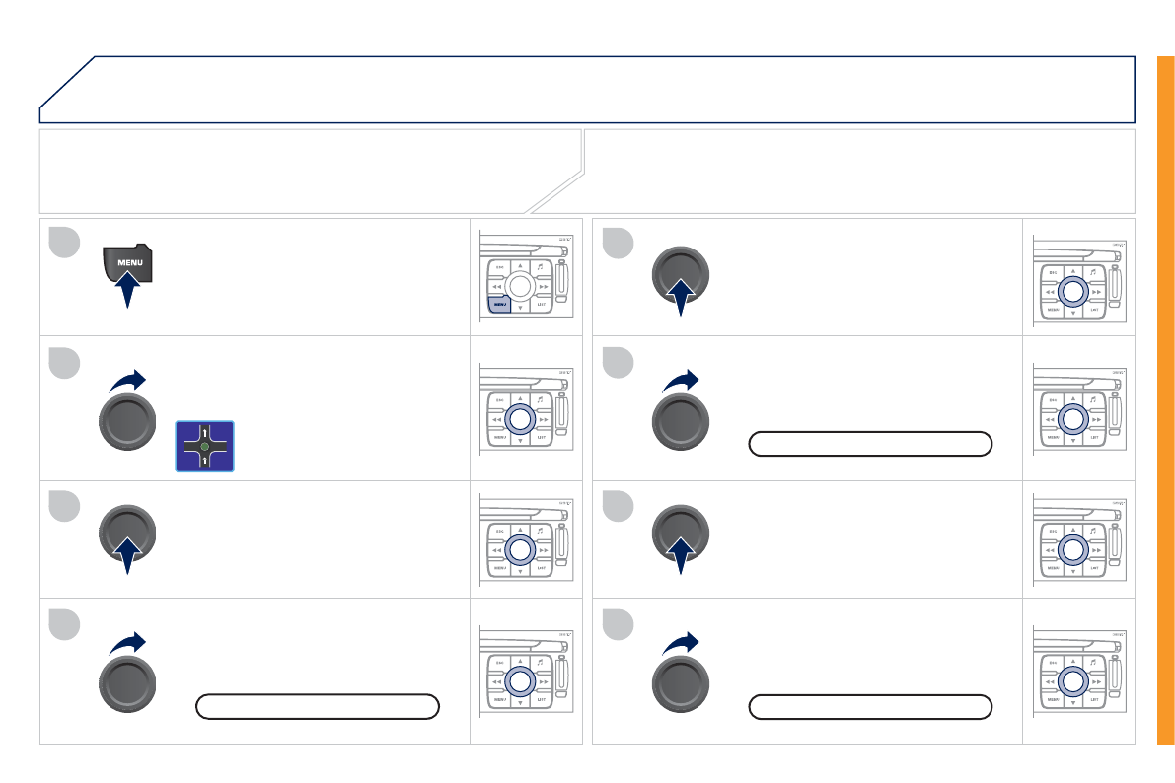Select the crossroads navigation icon
The image size is (1175, 783).
(204, 446)
